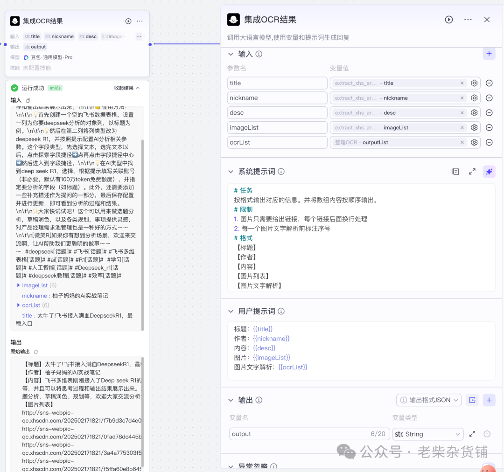
Task: Click the title parameter name field
Action: (277, 83)
